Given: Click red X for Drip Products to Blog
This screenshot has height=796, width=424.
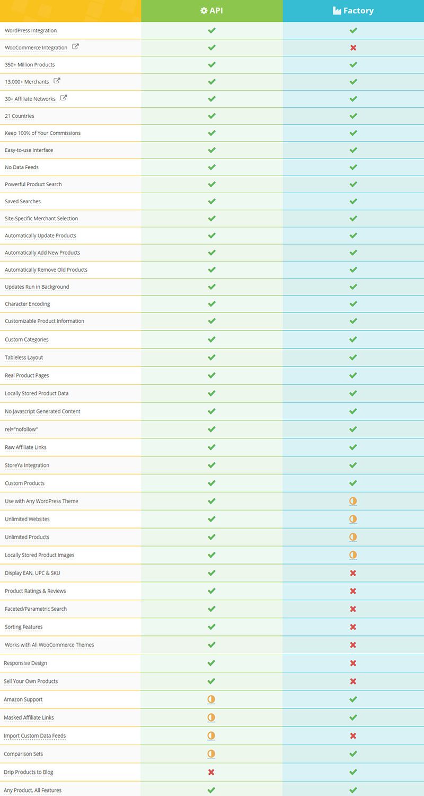Looking at the screenshot, I should click(x=211, y=772).
